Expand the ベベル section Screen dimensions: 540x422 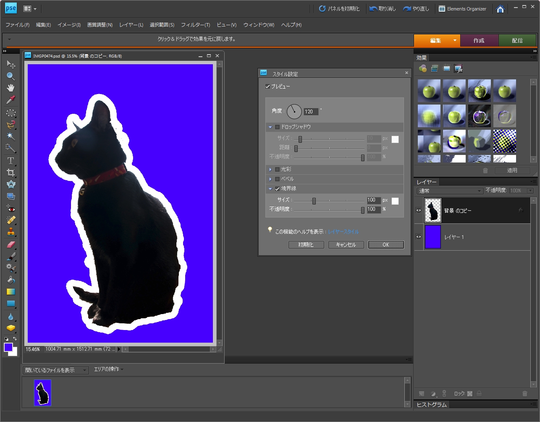tap(270, 179)
